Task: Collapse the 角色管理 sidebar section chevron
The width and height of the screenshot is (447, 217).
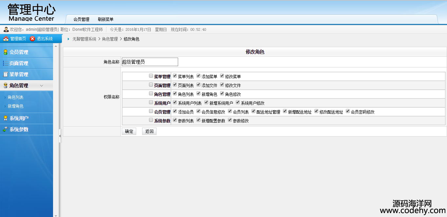Action: [42, 86]
